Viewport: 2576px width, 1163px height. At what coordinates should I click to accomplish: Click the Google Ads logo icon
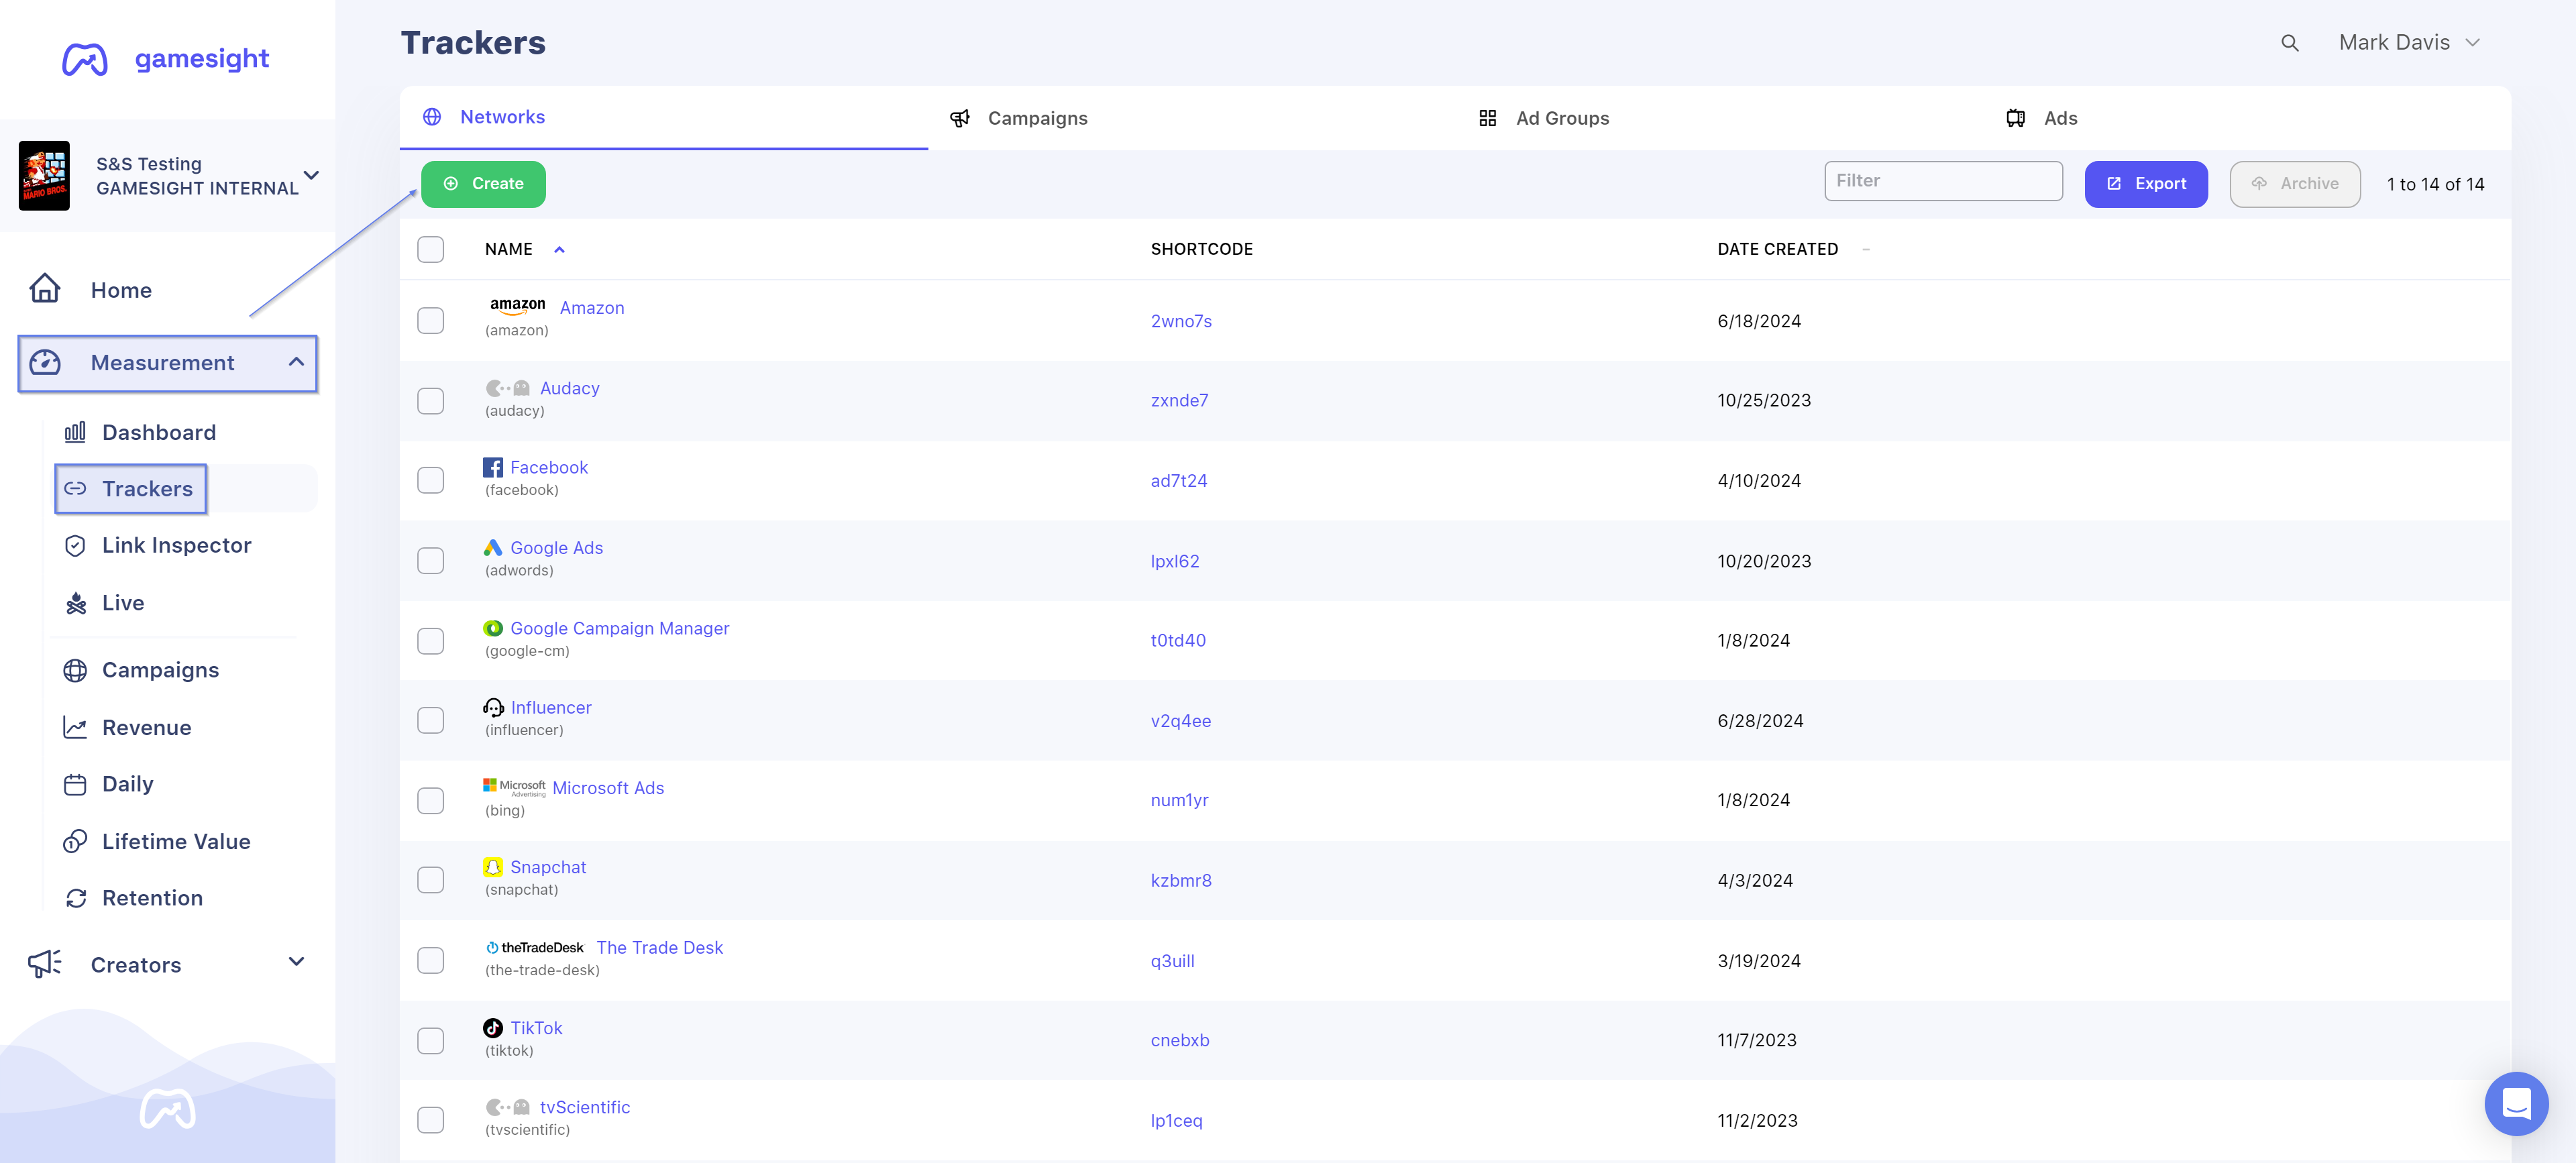493,547
